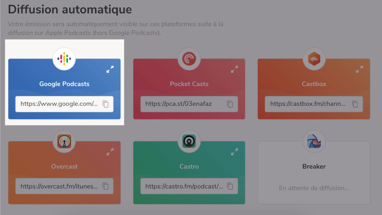Click the Breaker logo icon

[314, 141]
